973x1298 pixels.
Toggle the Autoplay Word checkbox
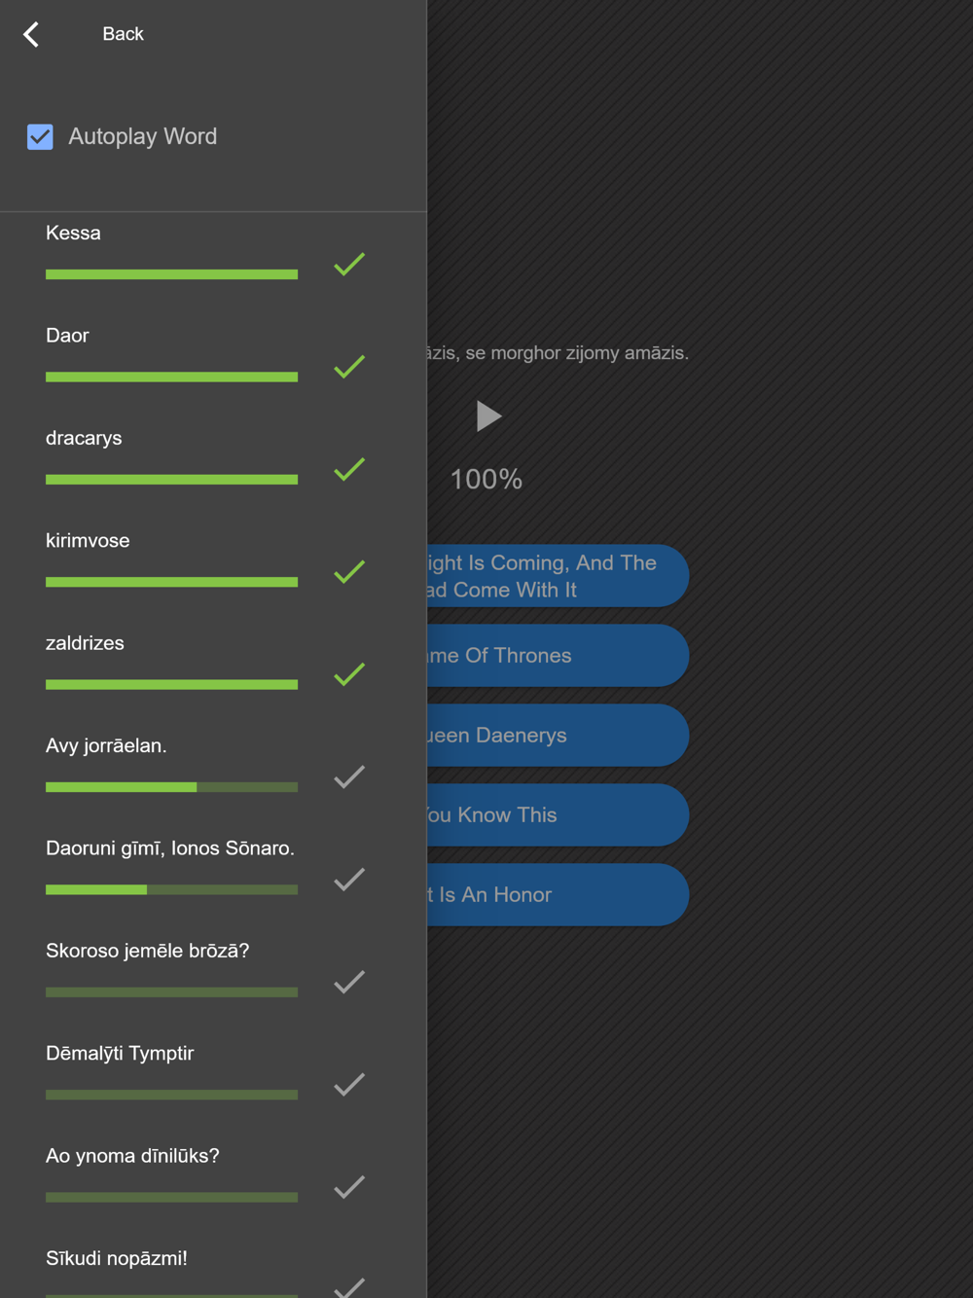tap(40, 136)
